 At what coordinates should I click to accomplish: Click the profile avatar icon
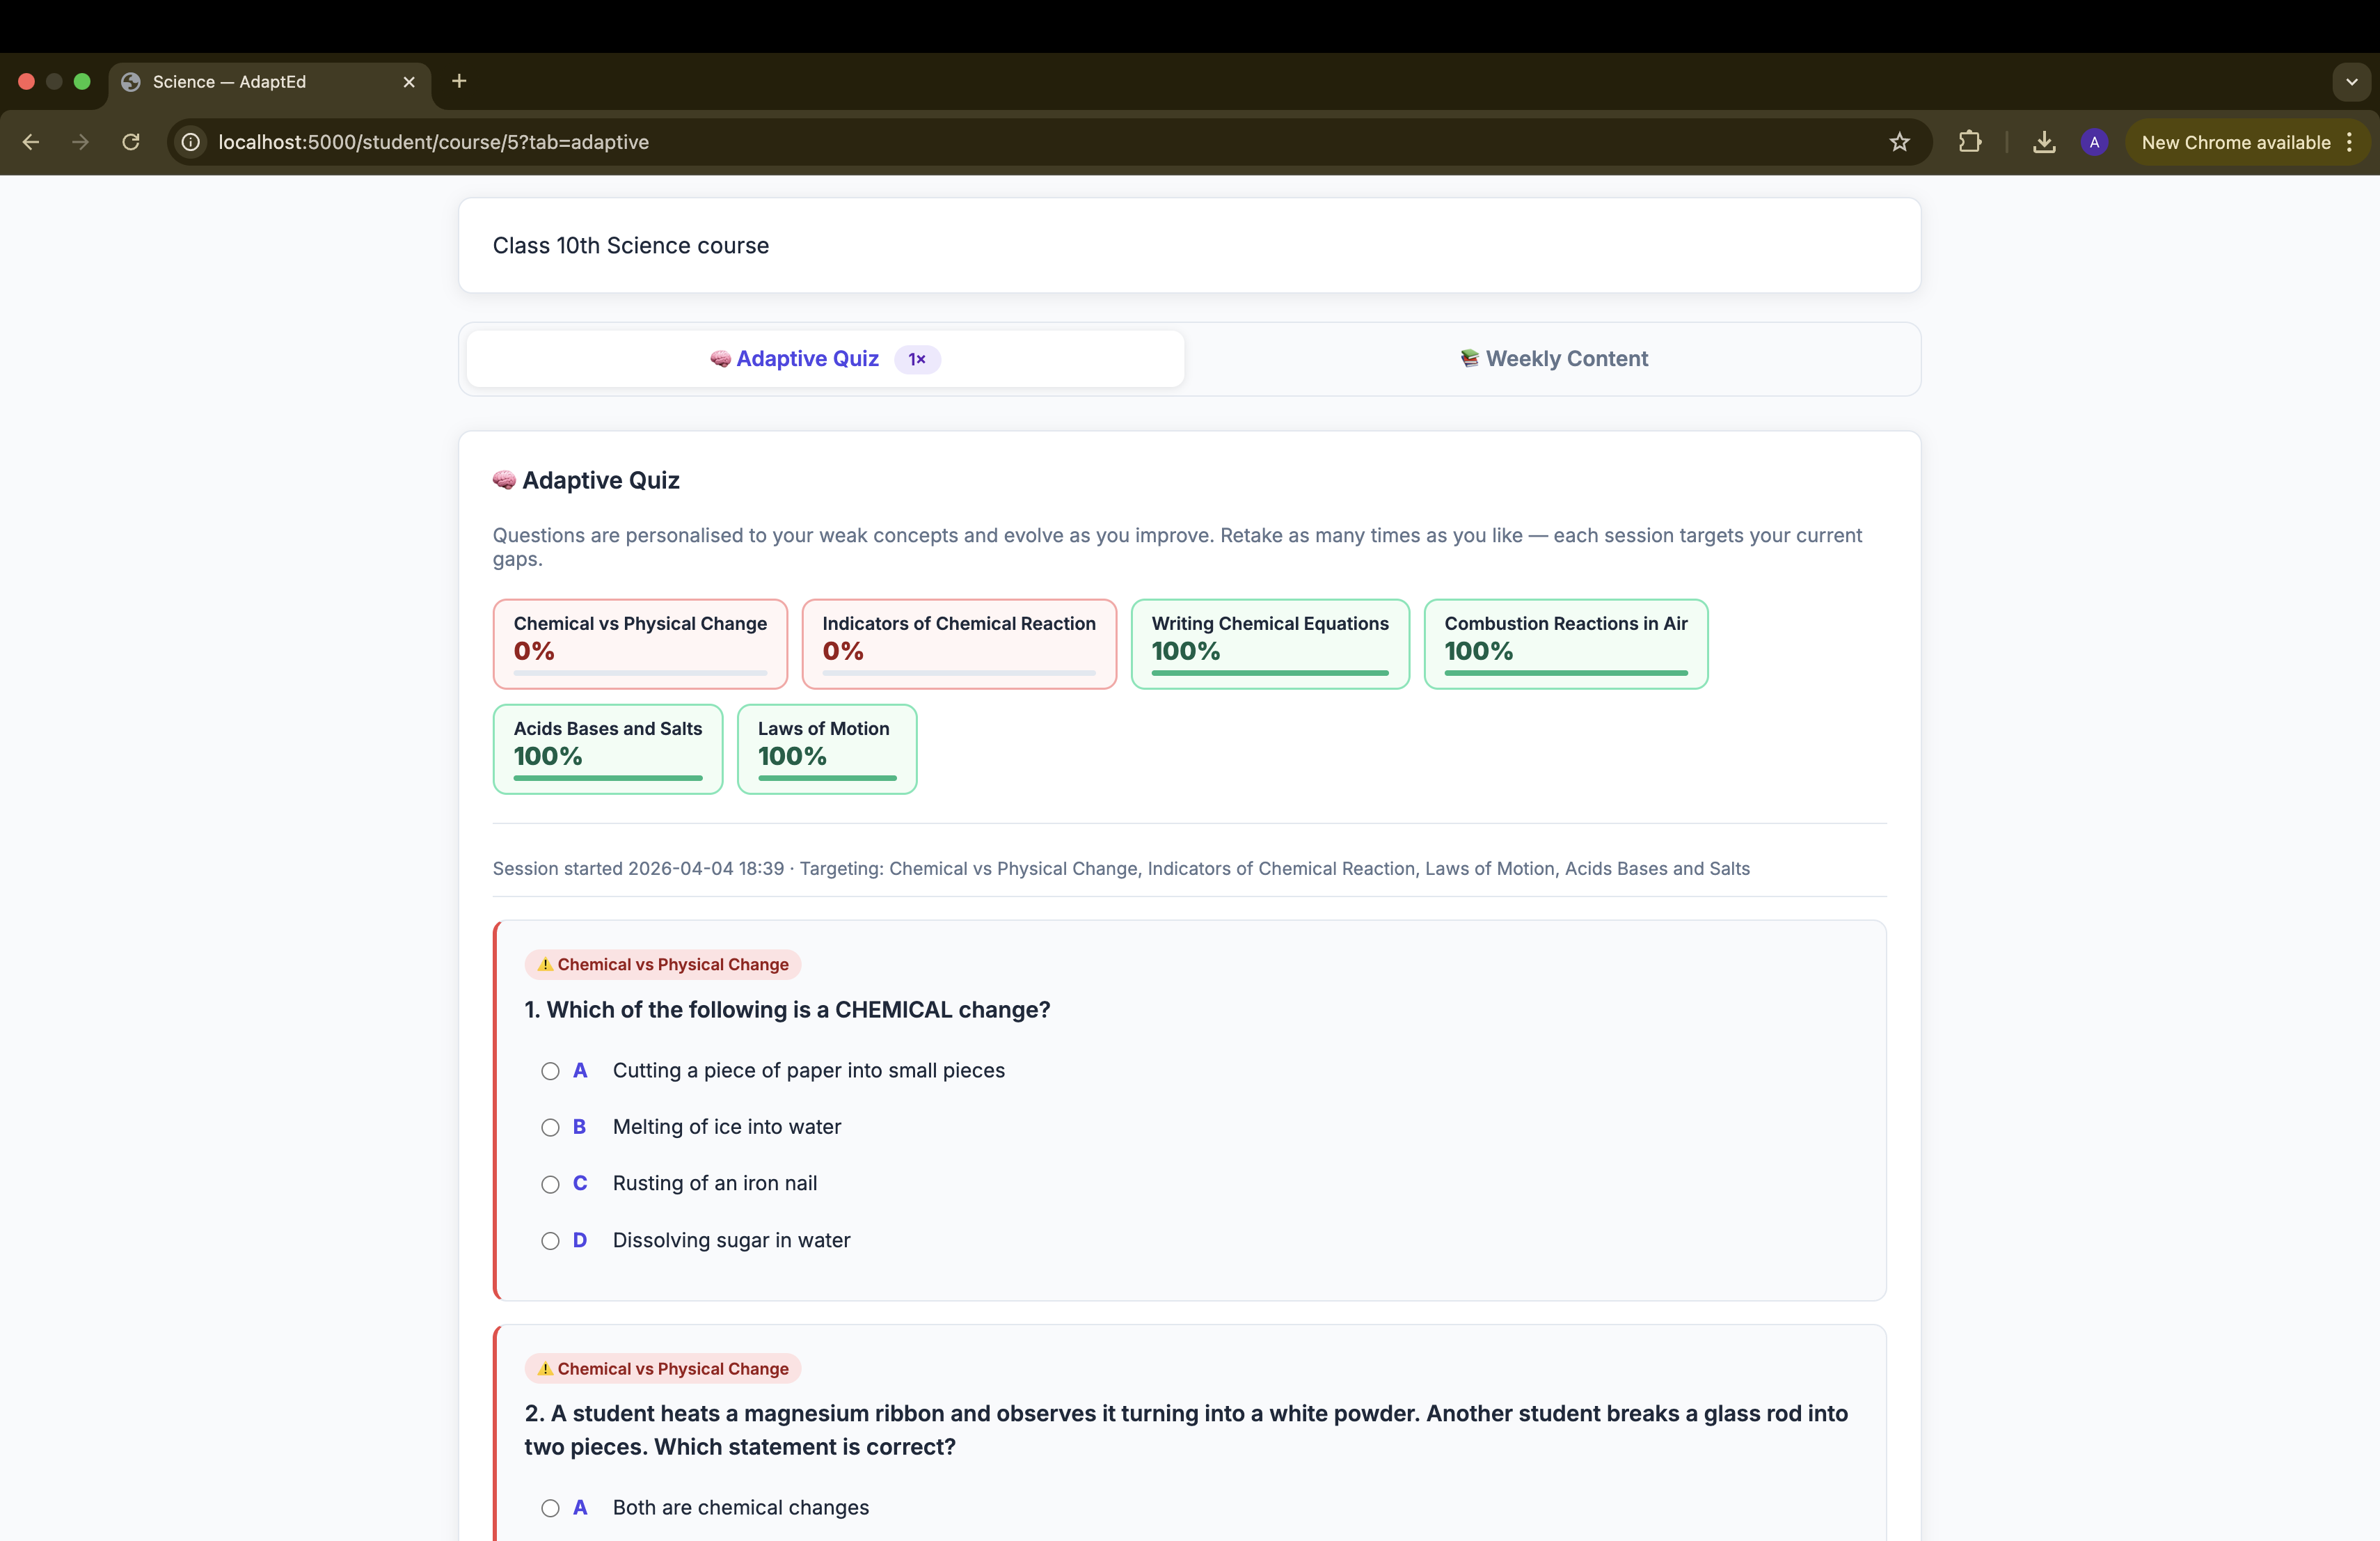click(x=2094, y=142)
